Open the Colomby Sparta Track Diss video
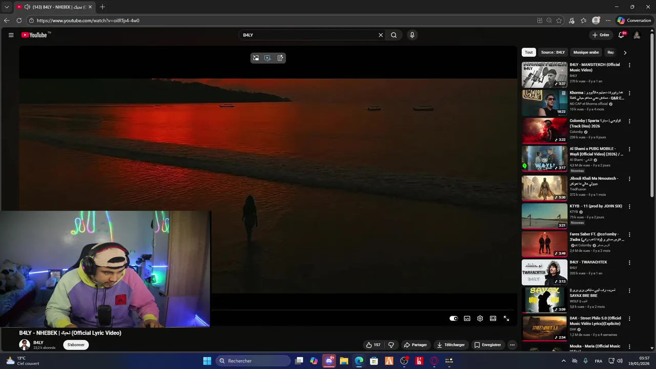 [544, 131]
